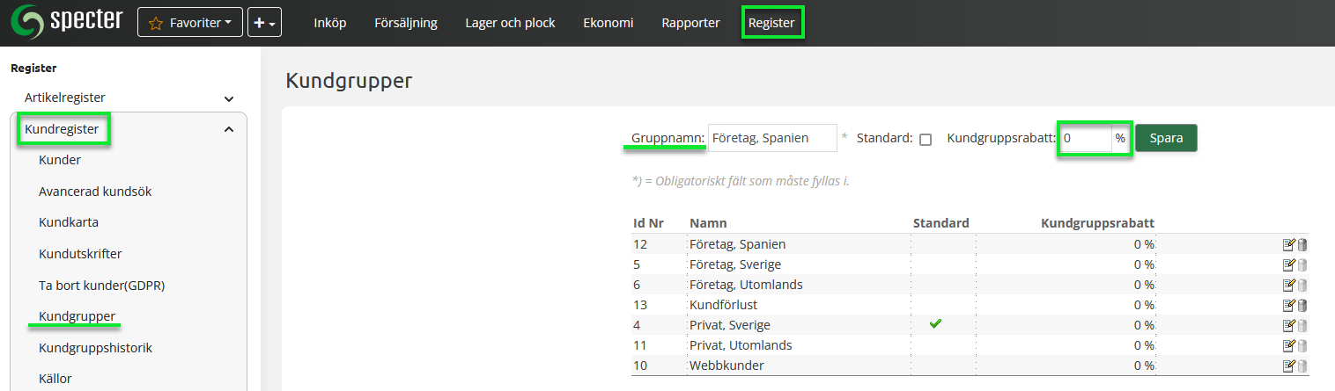Delete the Kundförlust group
Viewport: 1335px width, 391px height.
[1302, 305]
